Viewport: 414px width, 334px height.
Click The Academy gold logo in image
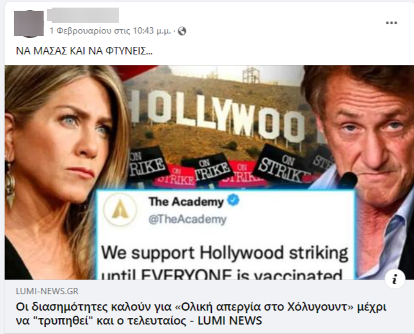[120, 209]
